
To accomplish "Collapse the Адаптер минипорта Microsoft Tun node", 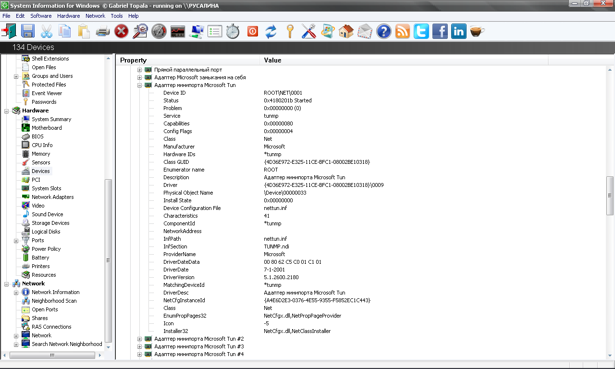I will [x=140, y=85].
